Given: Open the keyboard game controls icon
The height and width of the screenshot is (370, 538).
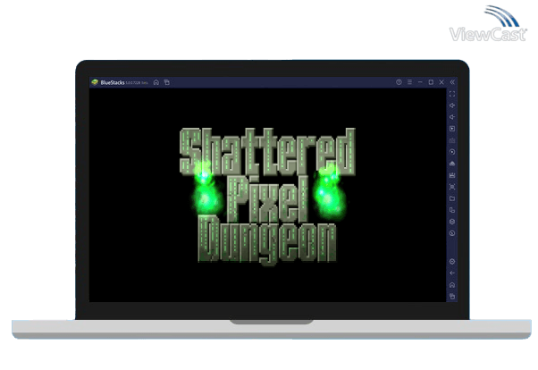Looking at the screenshot, I should [452, 140].
